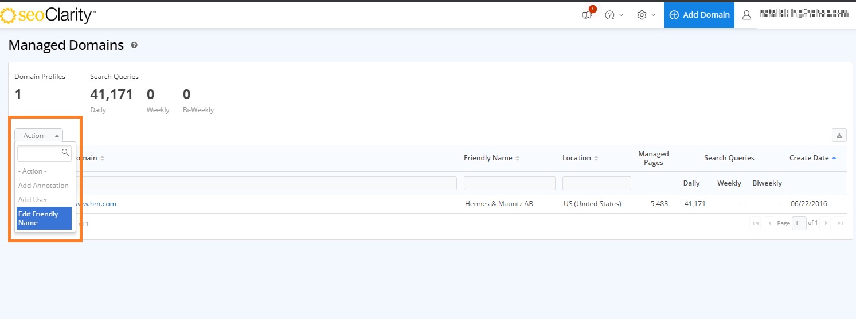Open the announcements megaphone notification icon
The width and height of the screenshot is (856, 319).
[587, 15]
